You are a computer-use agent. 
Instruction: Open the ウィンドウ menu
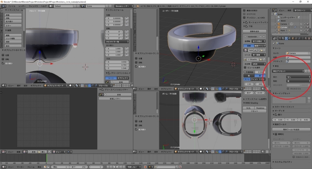34,6
